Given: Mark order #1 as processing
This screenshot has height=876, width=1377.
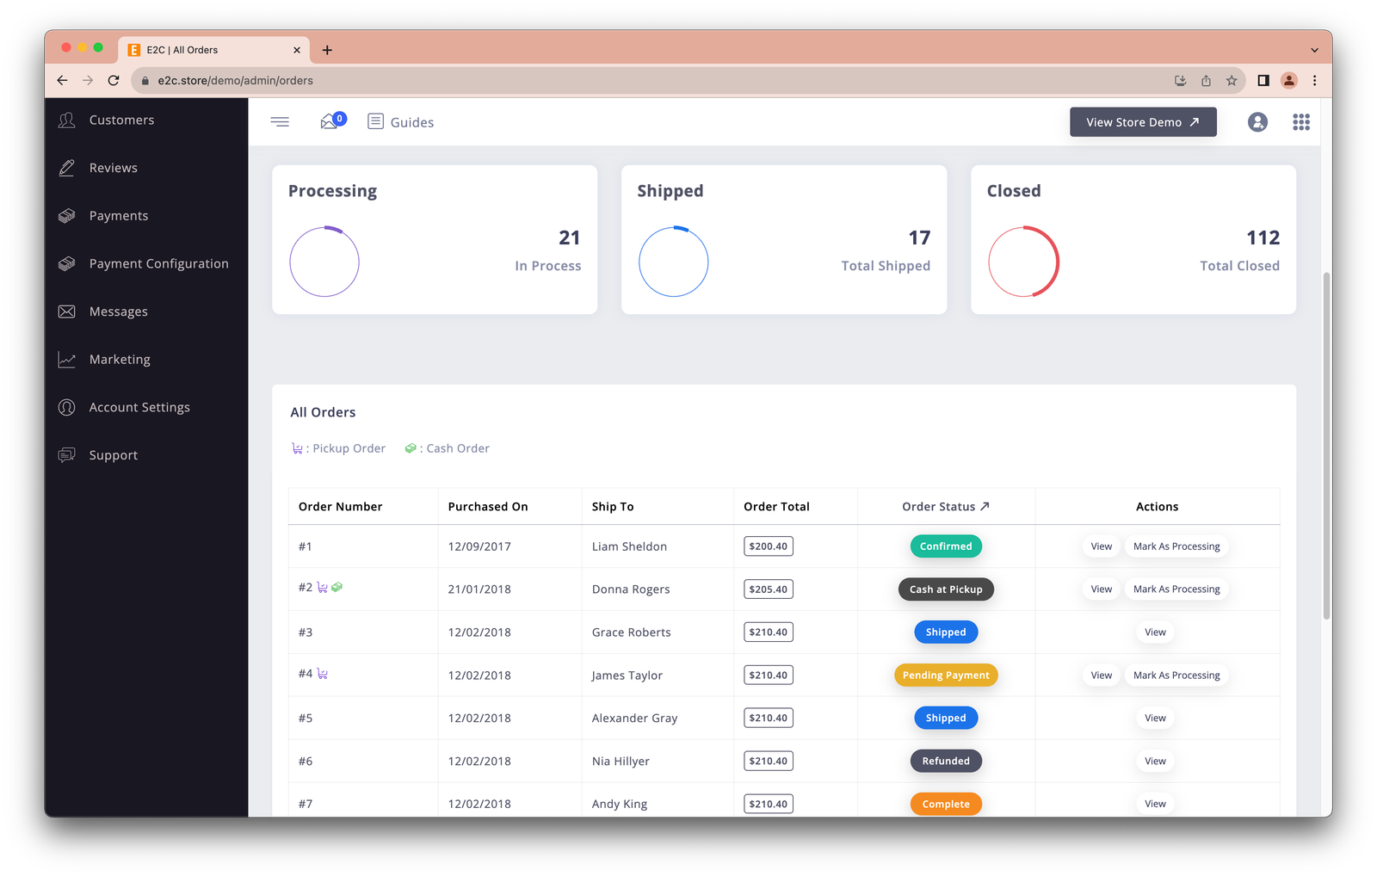Looking at the screenshot, I should 1176,546.
